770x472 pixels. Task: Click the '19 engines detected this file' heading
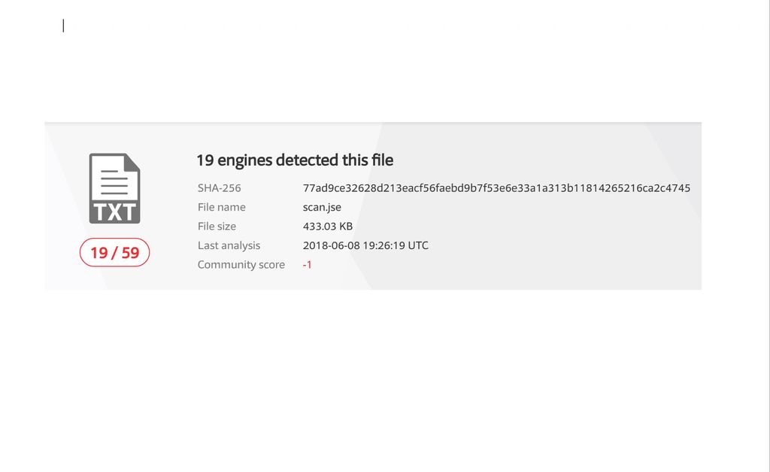[x=295, y=160]
